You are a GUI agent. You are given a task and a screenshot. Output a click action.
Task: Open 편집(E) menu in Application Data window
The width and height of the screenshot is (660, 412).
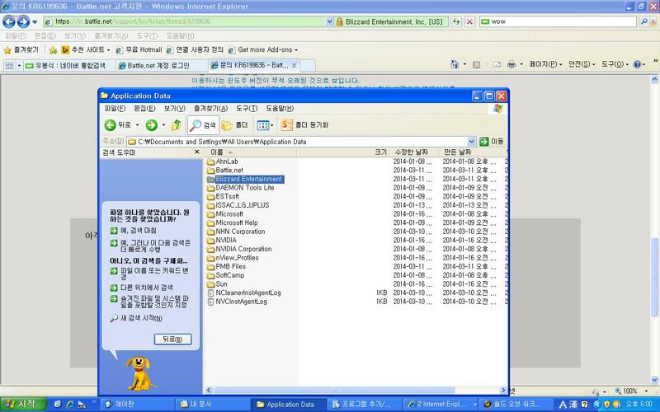pos(144,109)
